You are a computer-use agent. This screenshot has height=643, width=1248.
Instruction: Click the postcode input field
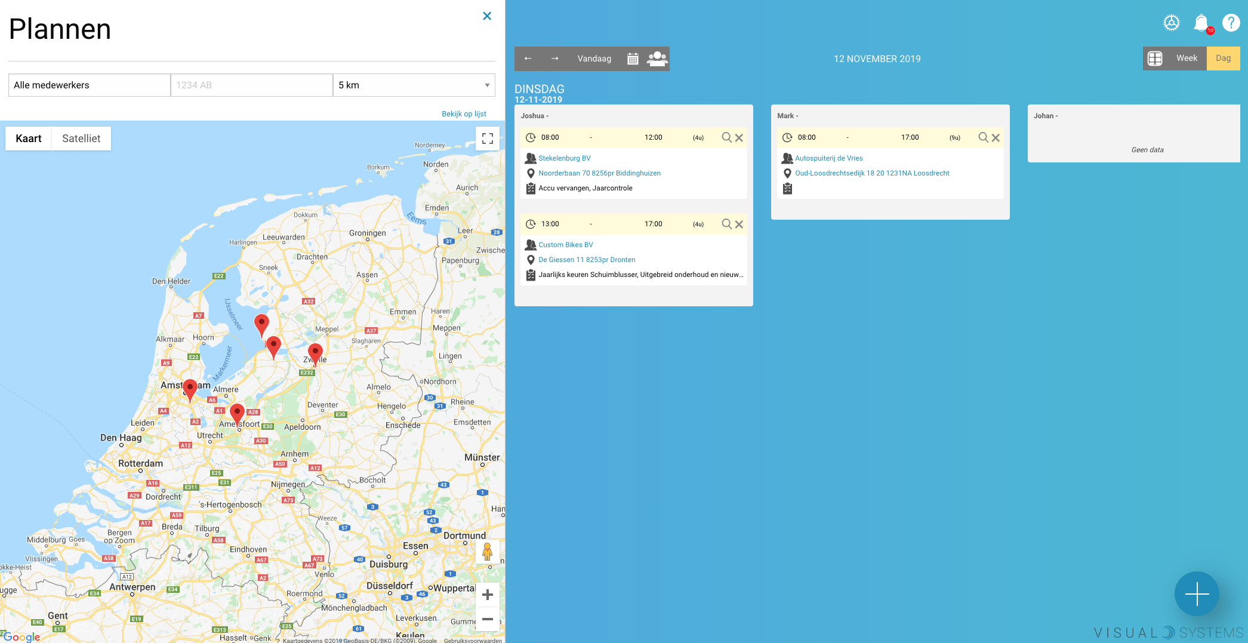click(x=251, y=85)
